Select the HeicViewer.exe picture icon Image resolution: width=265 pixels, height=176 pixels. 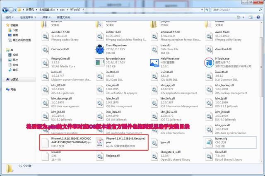(154, 63)
